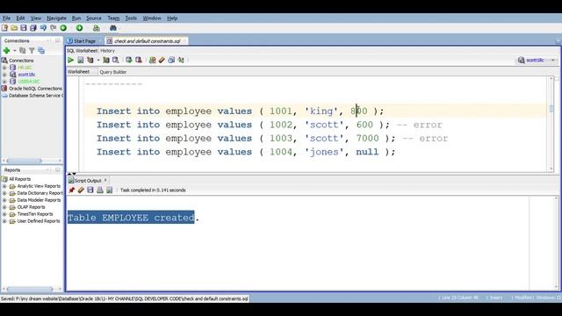This screenshot has width=562, height=316.
Task: Open an Unshared SQL Worksheet icon
Action: [152, 61]
